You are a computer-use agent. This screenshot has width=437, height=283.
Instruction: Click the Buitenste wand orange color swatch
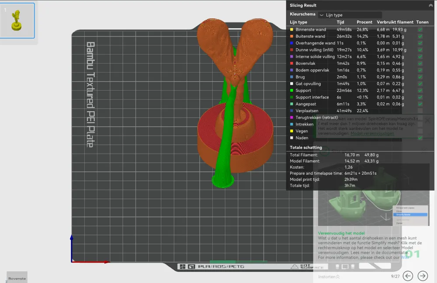[x=291, y=36]
